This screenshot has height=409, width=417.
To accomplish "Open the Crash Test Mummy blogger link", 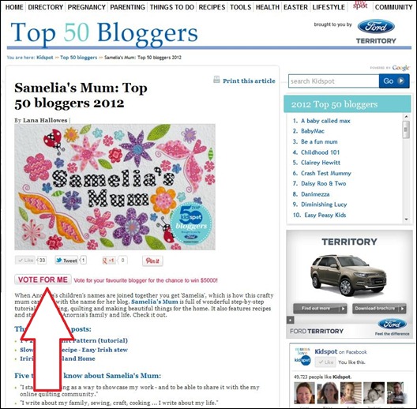I will pos(325,173).
